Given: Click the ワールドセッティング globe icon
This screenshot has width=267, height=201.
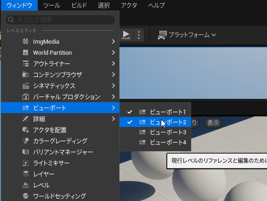Looking at the screenshot, I should point(26,196).
